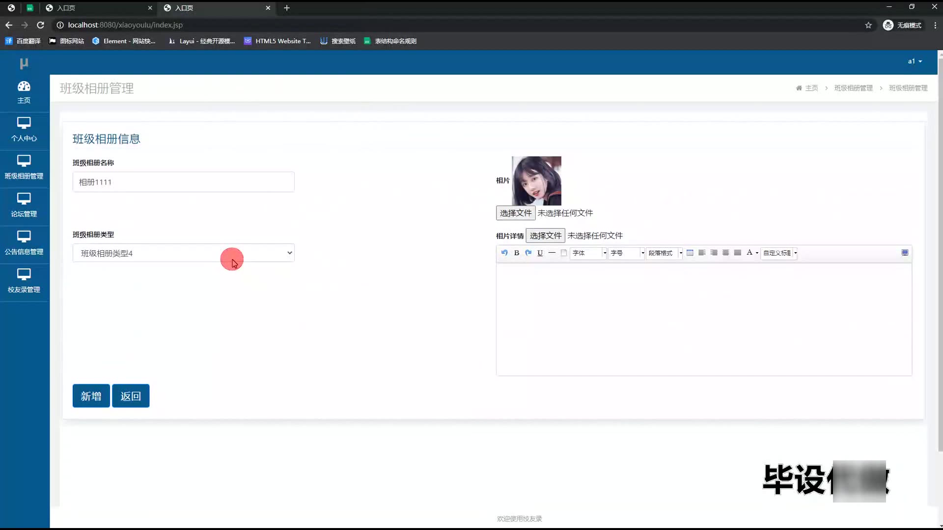The image size is (943, 530).
Task: Open the 班级相册类型 dropdown
Action: [183, 253]
